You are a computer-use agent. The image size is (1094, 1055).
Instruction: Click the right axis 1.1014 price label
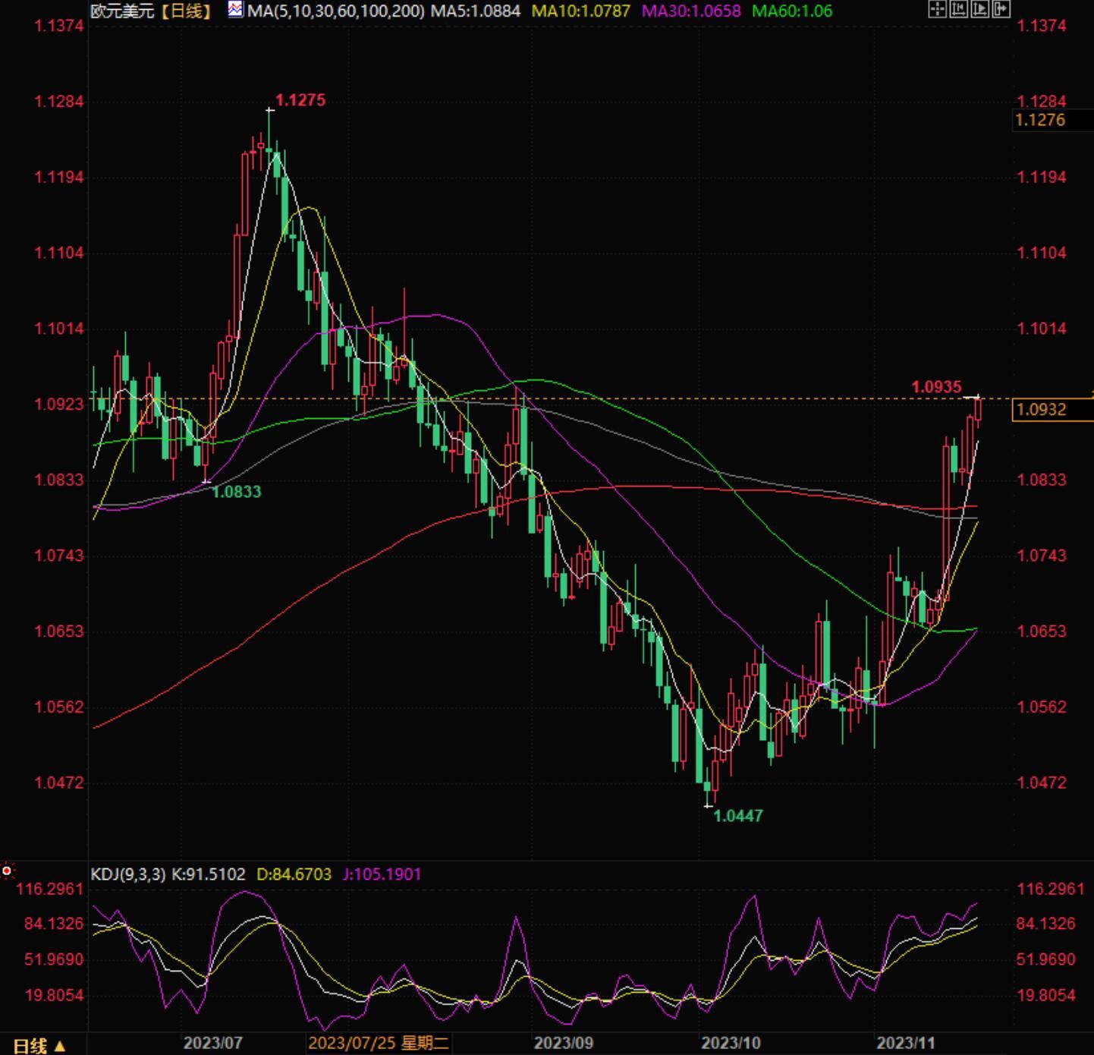coord(1042,329)
